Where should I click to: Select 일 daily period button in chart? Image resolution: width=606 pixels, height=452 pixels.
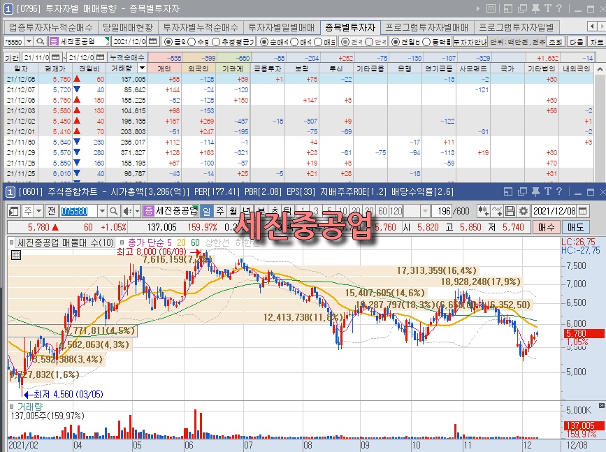point(207,211)
